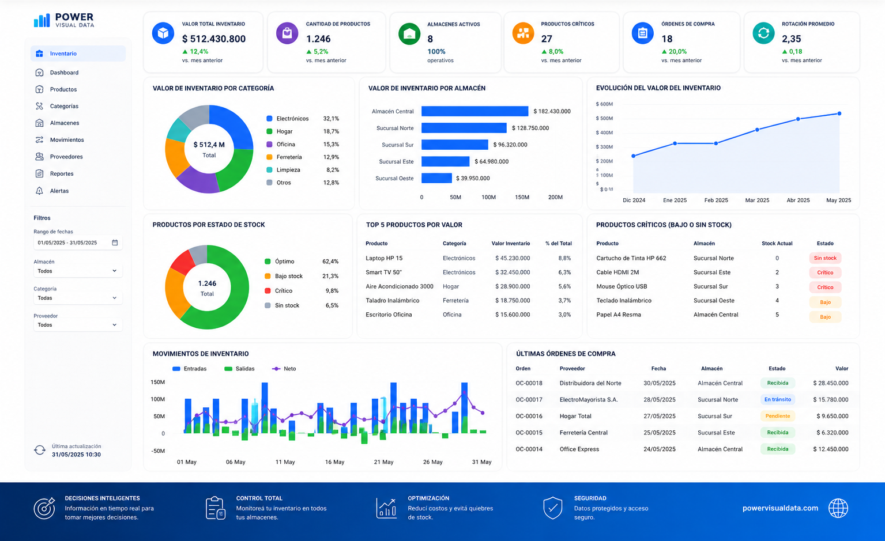This screenshot has height=541, width=885.
Task: Click the % del Total column header
Action: (x=559, y=244)
